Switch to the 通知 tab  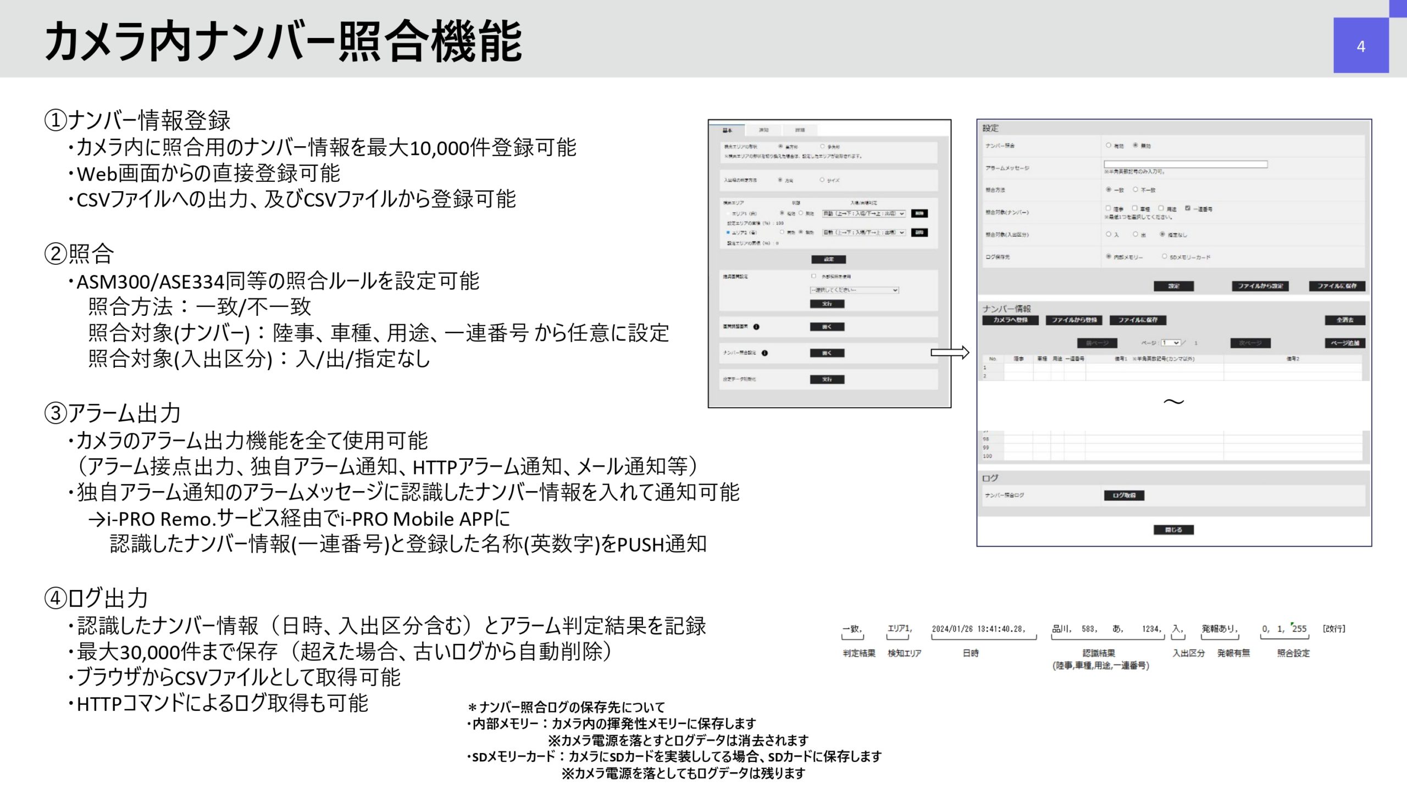763,130
